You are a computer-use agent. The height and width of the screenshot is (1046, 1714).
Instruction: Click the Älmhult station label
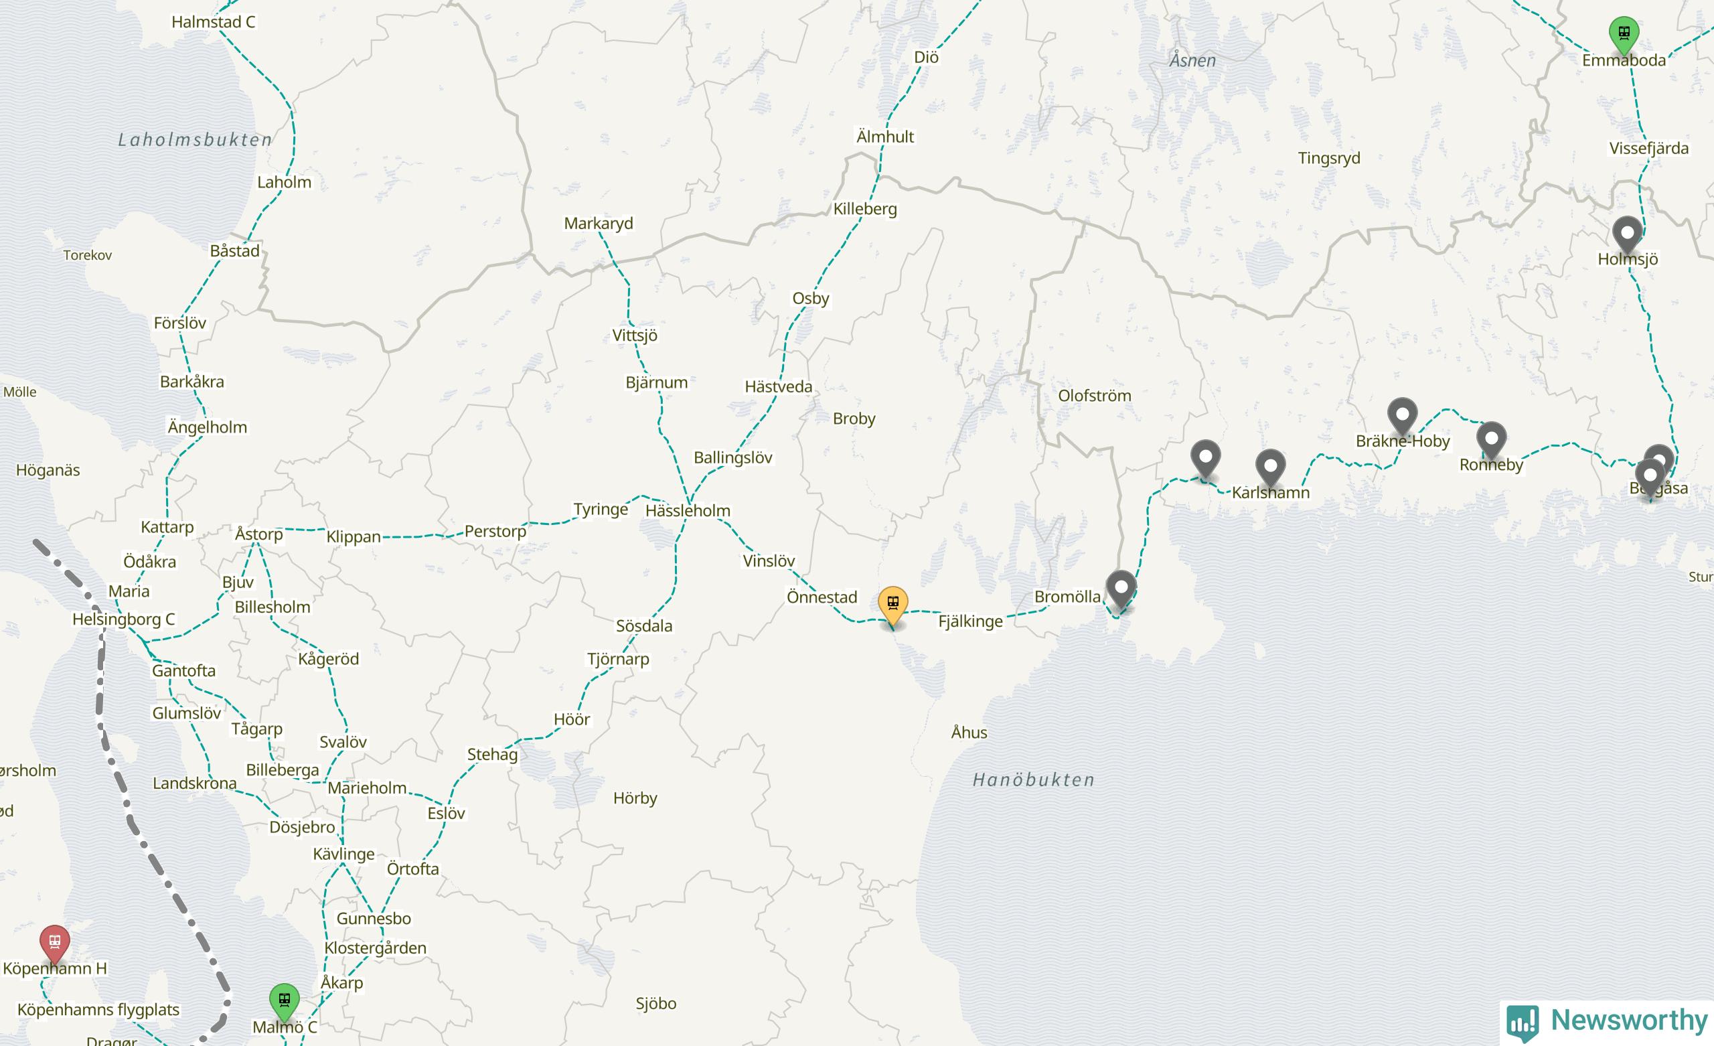tap(885, 137)
